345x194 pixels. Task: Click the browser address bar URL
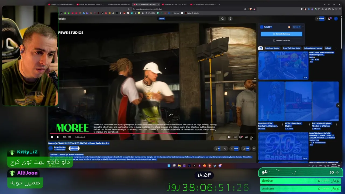[x=149, y=9]
